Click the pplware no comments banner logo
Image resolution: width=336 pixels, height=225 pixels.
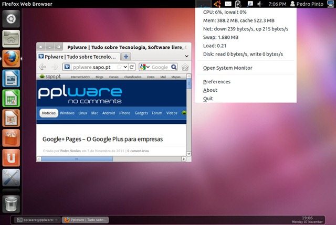point(80,95)
